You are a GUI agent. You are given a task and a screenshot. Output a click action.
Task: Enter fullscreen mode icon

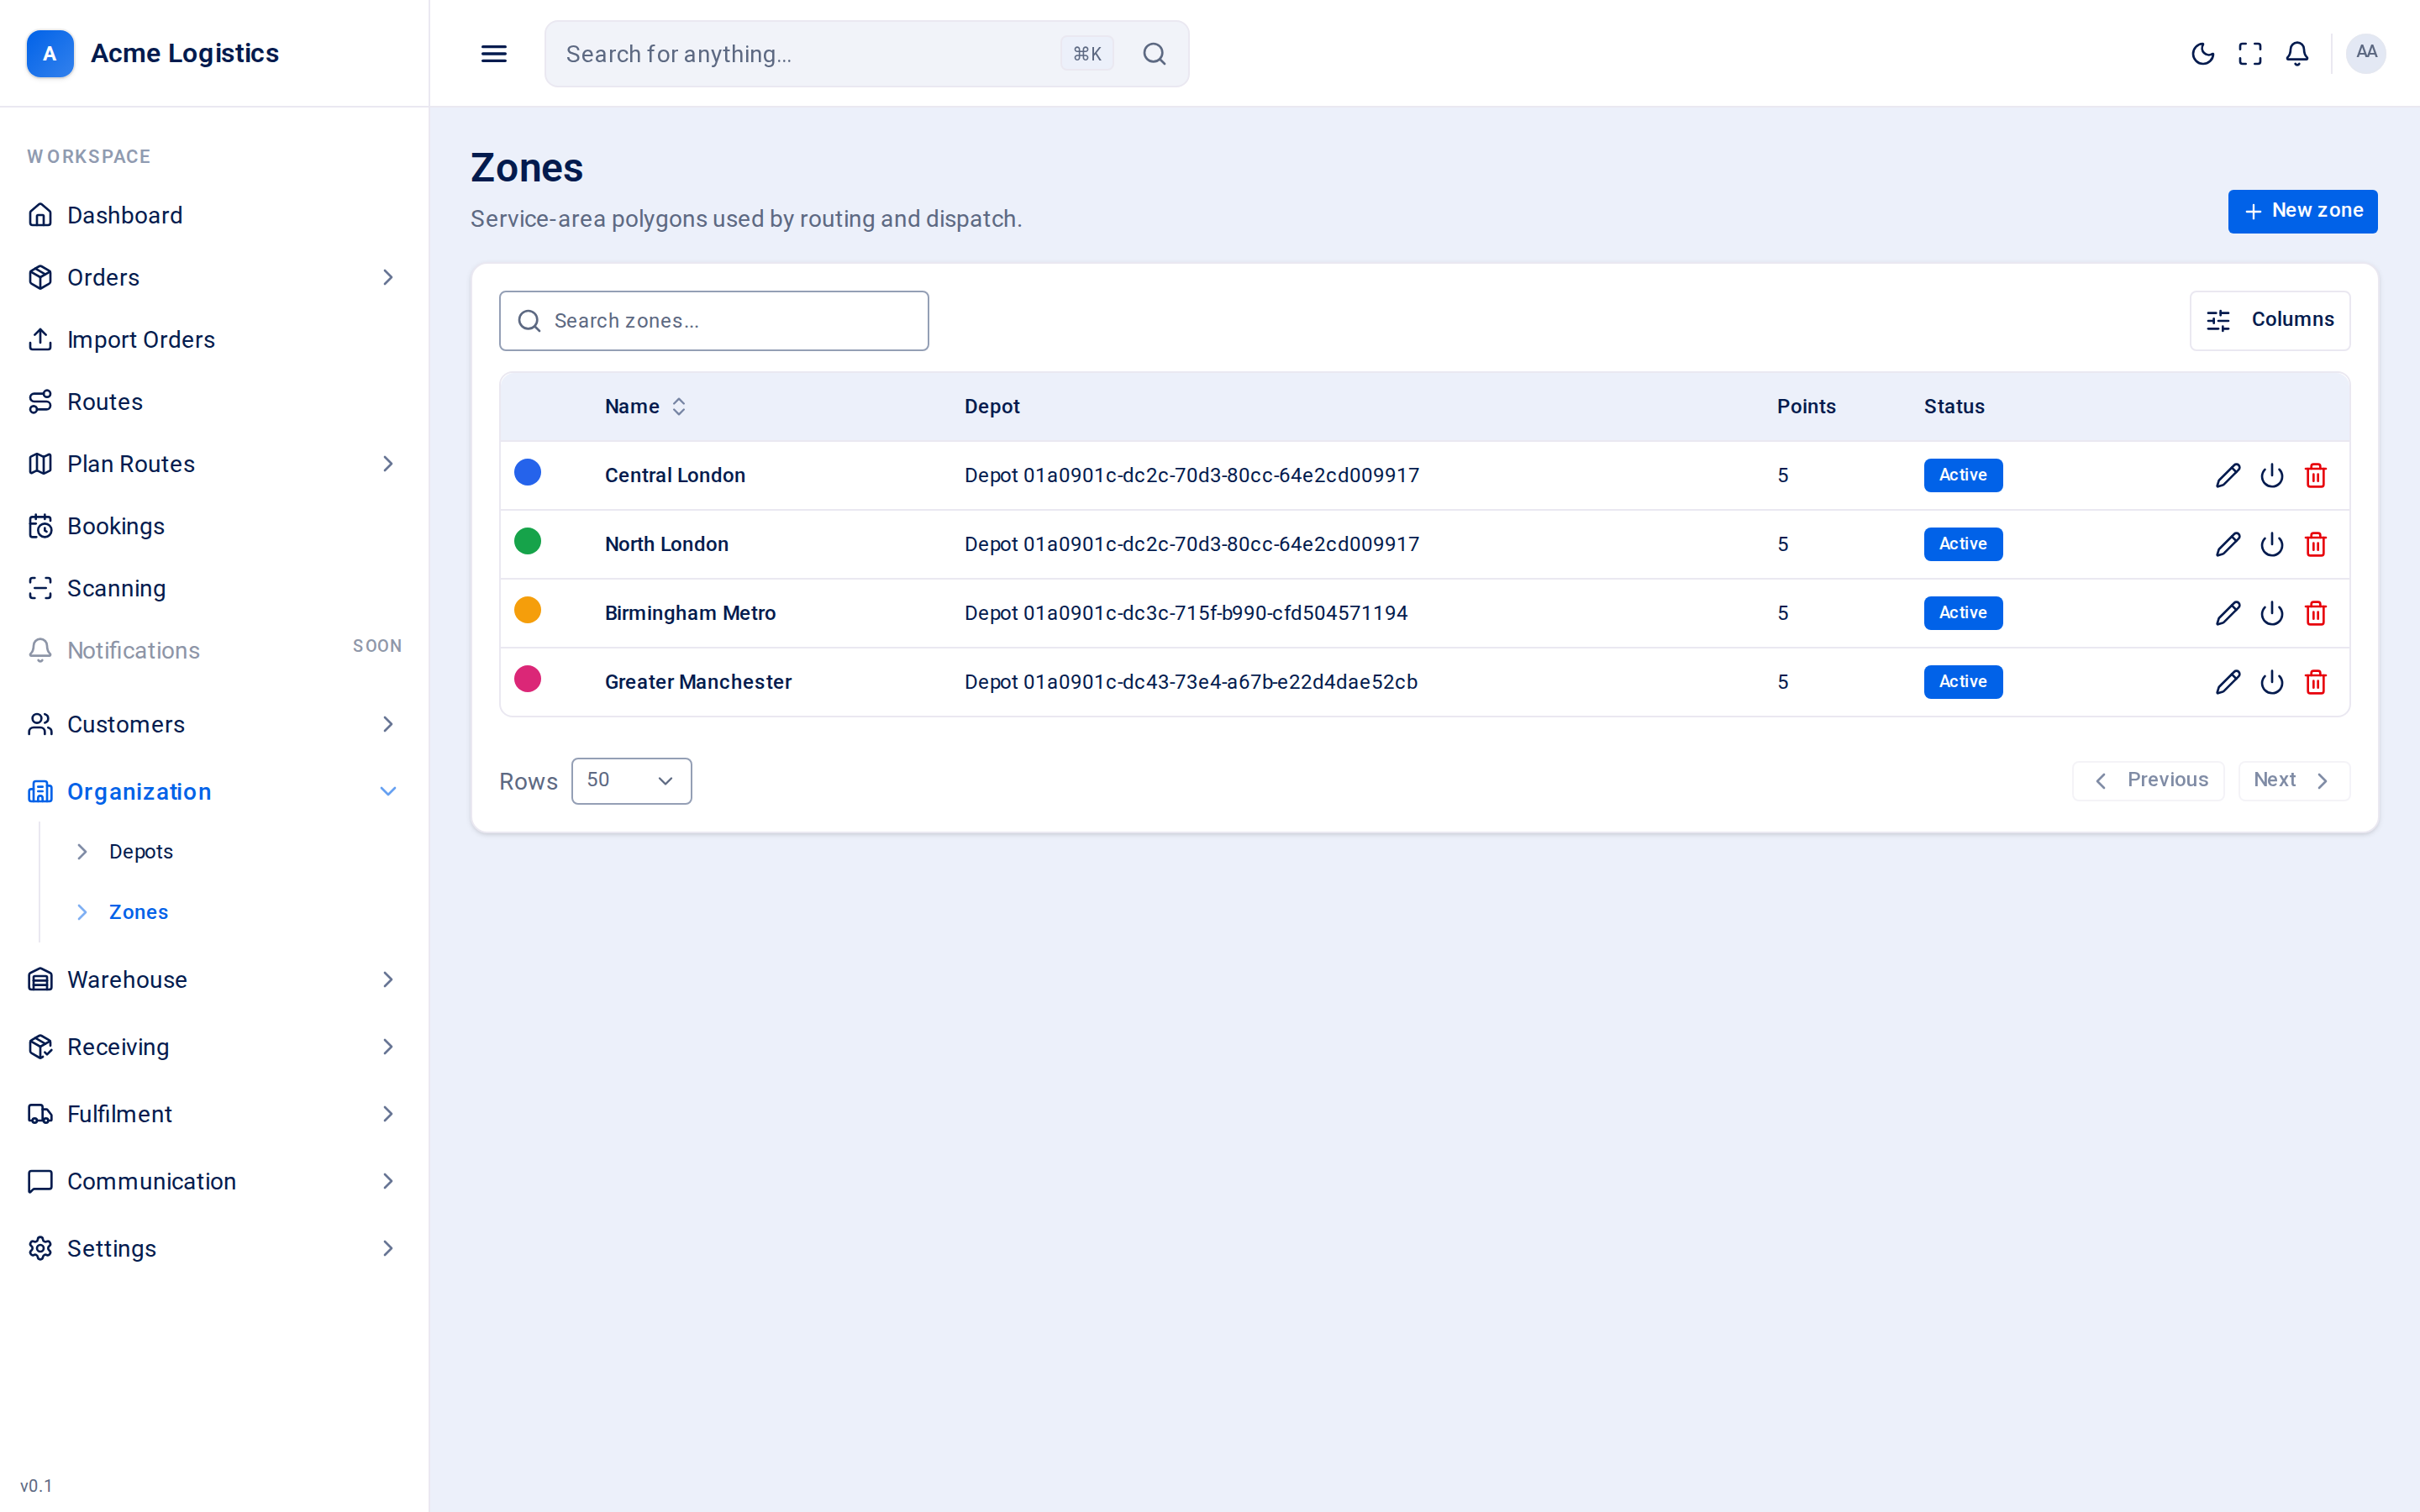pyautogui.click(x=2250, y=54)
